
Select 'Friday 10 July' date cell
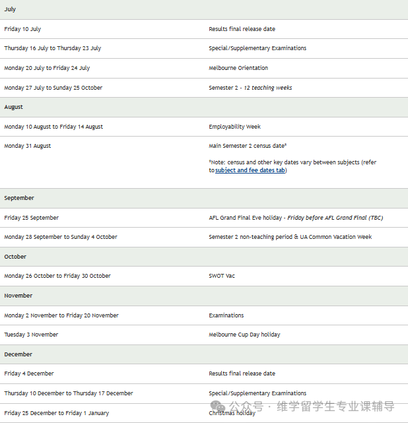click(x=22, y=29)
